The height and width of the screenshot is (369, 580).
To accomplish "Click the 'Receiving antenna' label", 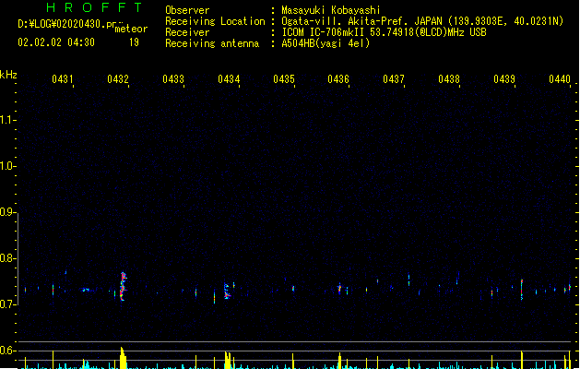I will coord(212,43).
